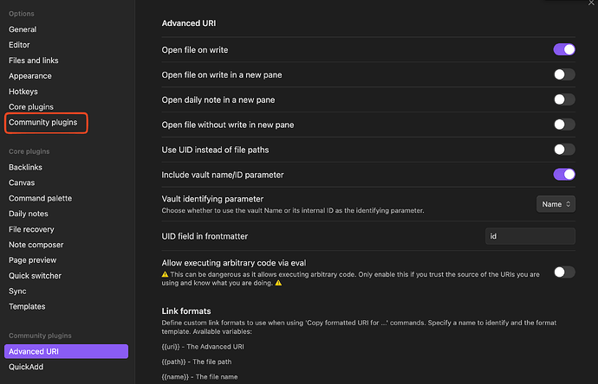The image size is (598, 384).
Task: Open Appearance settings
Action: click(29, 76)
